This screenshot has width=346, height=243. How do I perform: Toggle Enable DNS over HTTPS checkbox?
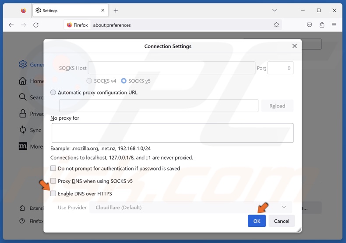coord(53,194)
